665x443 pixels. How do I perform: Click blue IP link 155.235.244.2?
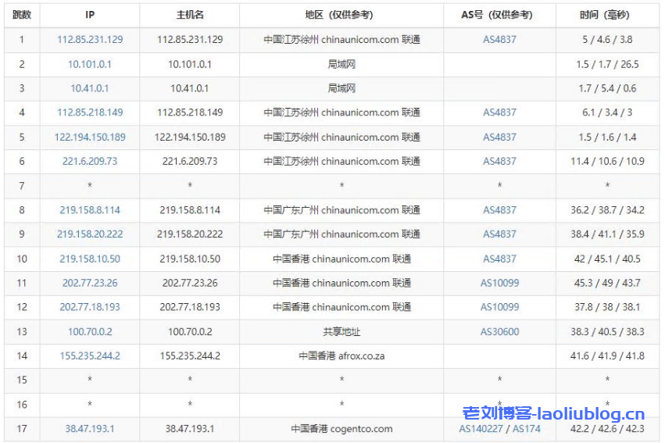coord(90,355)
